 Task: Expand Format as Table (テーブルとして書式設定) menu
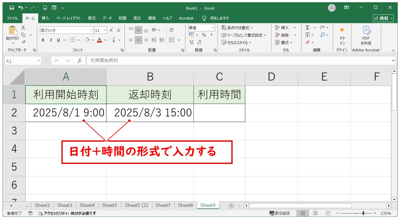244,35
